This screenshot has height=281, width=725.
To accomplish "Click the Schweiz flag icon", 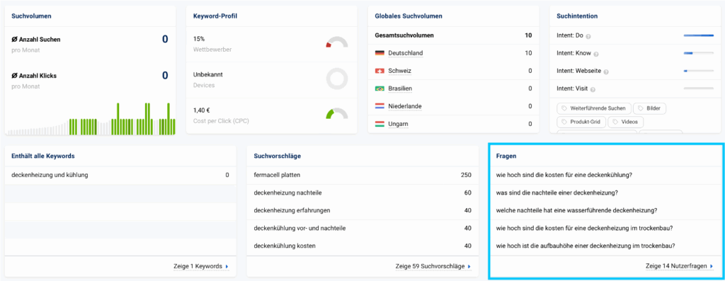I will point(379,71).
